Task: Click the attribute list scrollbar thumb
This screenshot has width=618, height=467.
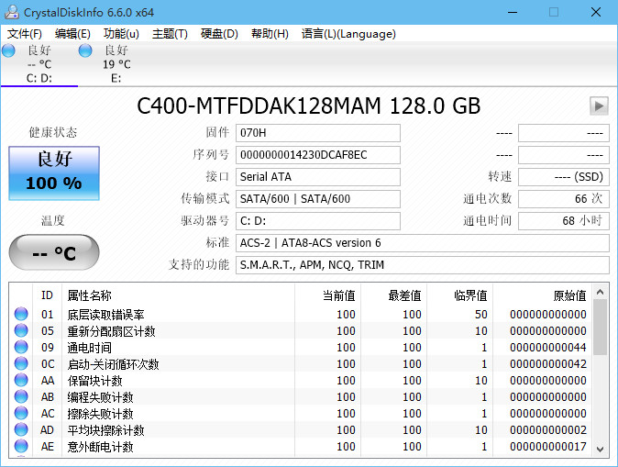Action: click(x=601, y=327)
